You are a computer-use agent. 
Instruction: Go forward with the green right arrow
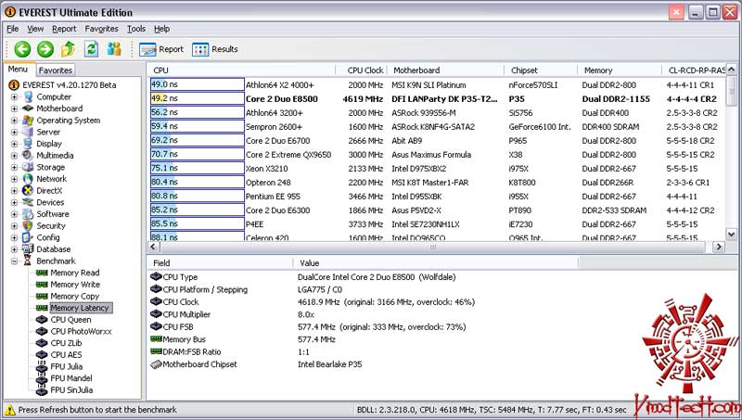click(45, 49)
